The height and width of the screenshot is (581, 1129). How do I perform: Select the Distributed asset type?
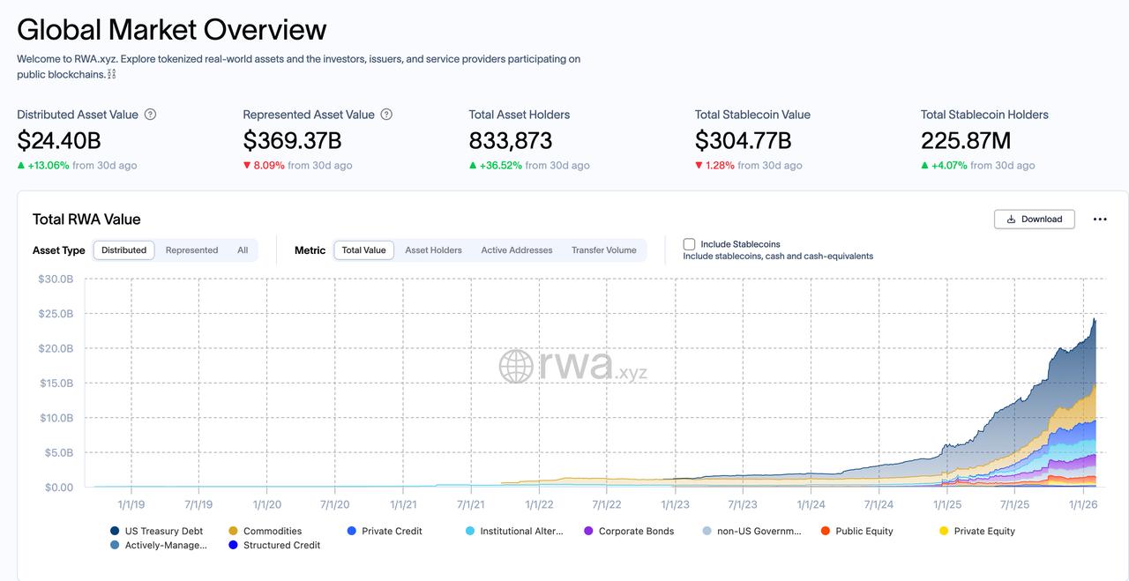click(123, 250)
